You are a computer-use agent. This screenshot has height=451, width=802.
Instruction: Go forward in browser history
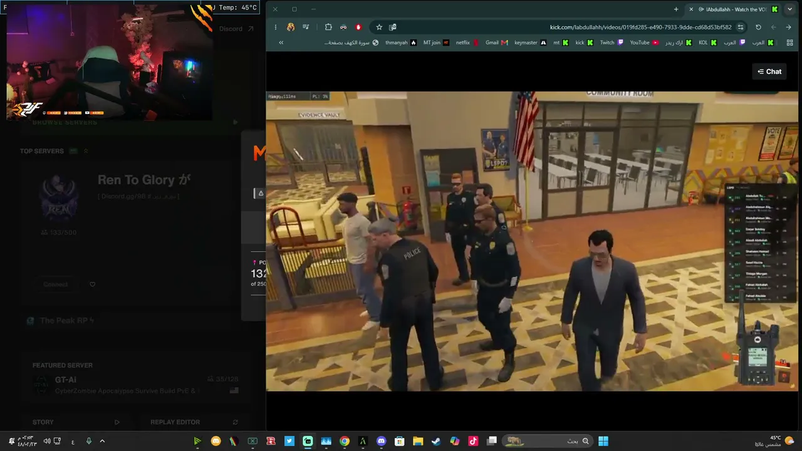774,27
